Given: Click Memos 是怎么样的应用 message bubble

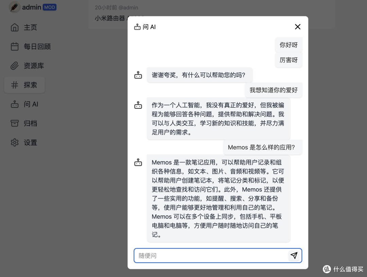Looking at the screenshot, I should [x=263, y=147].
